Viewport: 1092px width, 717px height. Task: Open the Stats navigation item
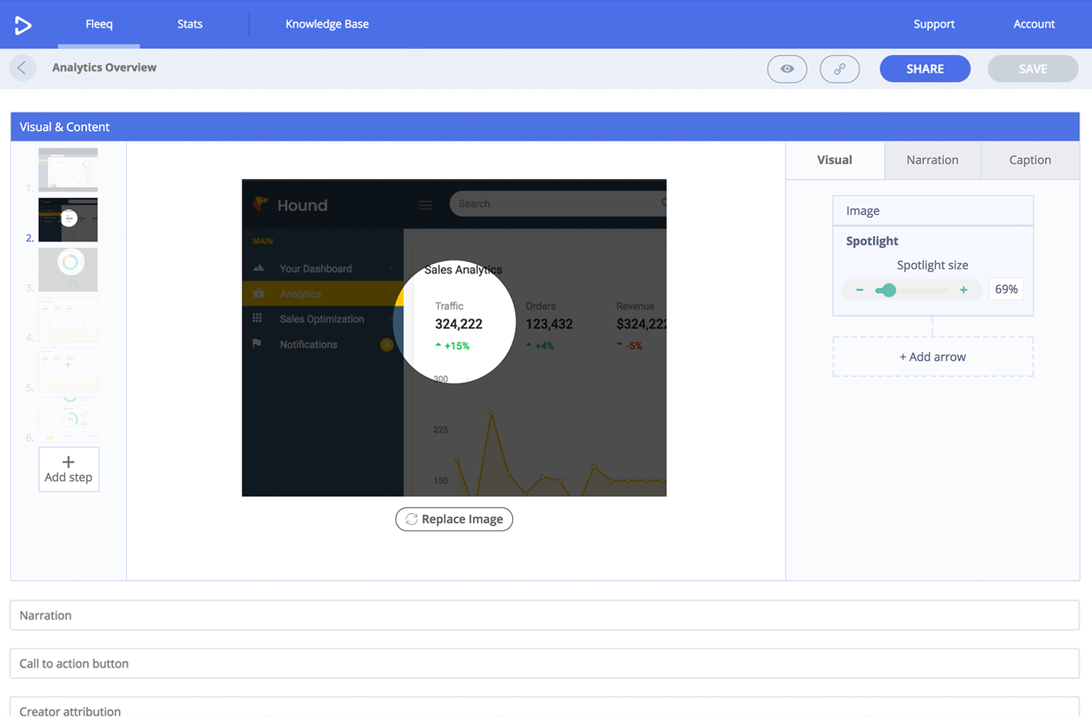190,24
